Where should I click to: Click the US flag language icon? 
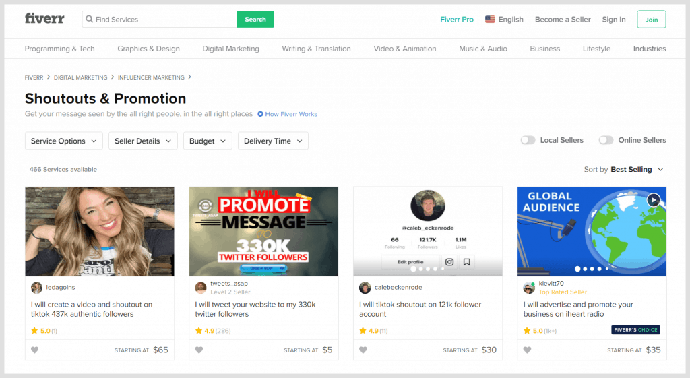pyautogui.click(x=490, y=20)
